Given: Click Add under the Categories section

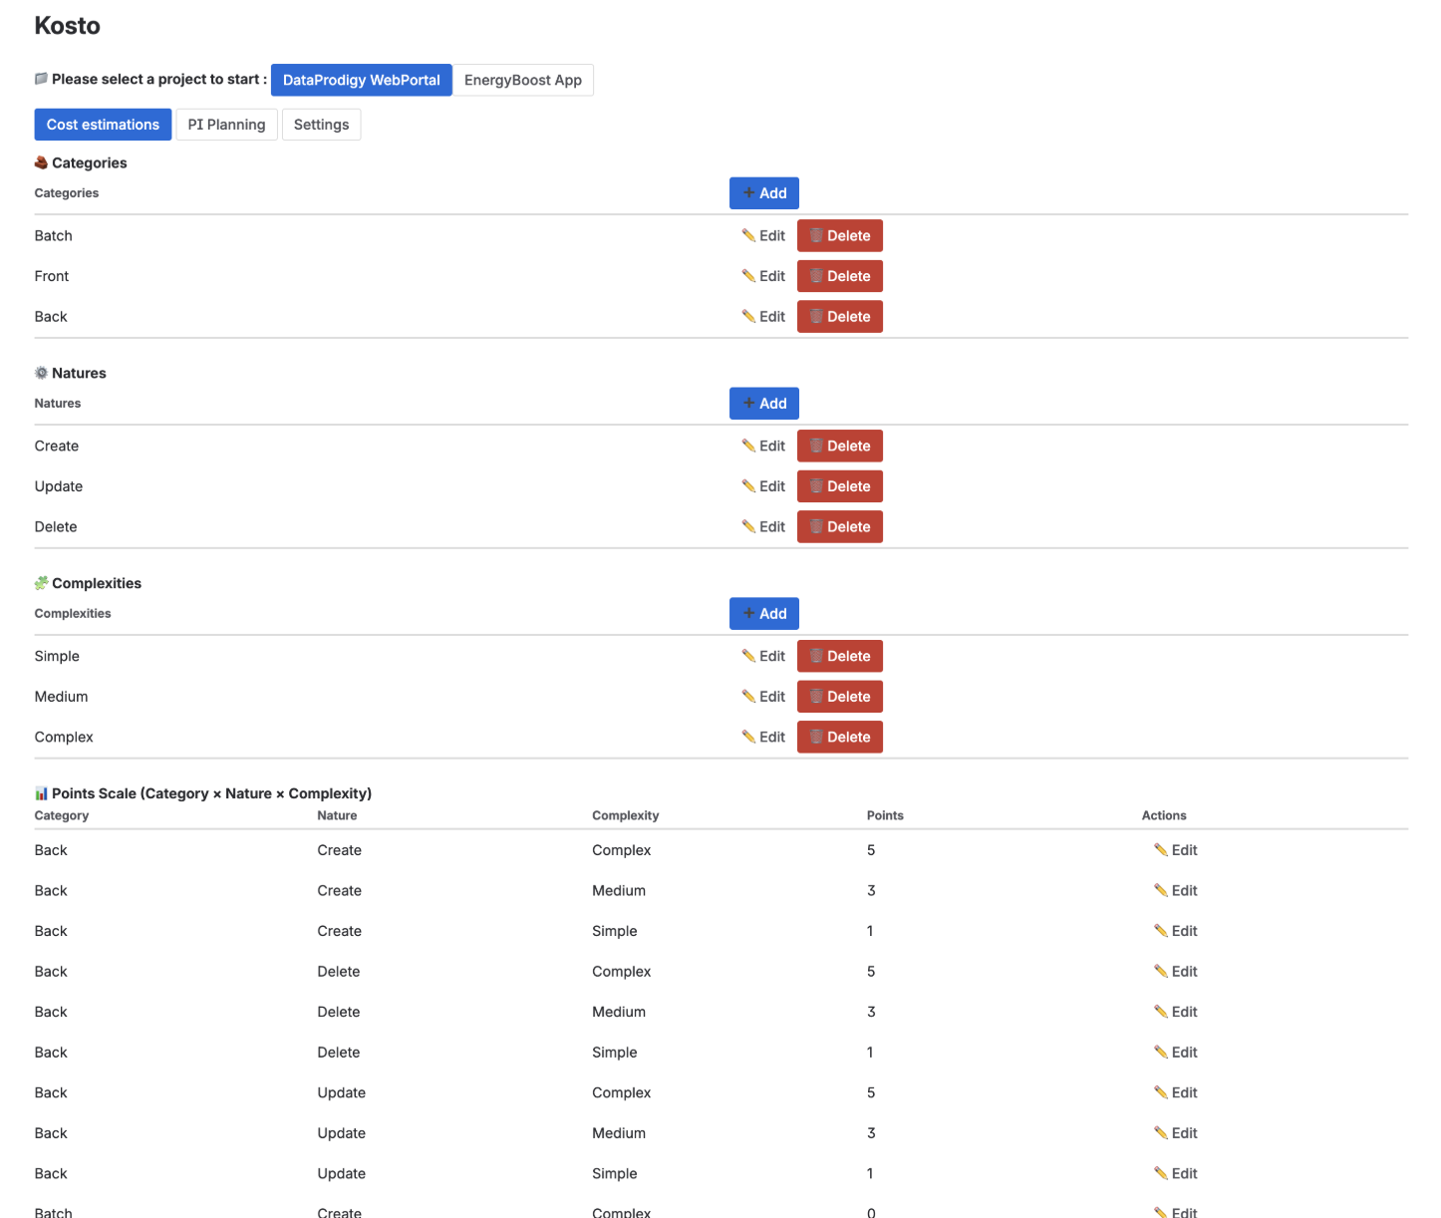Looking at the screenshot, I should pyautogui.click(x=763, y=192).
